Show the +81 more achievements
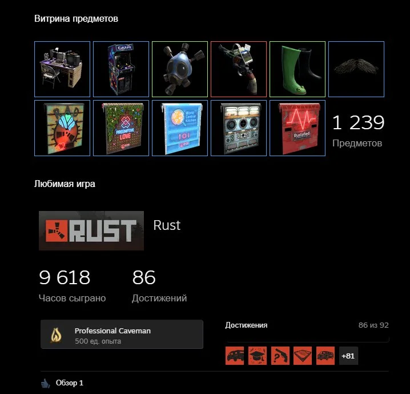The width and height of the screenshot is (410, 394). click(348, 356)
